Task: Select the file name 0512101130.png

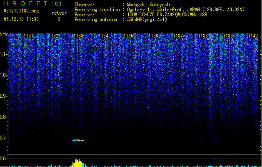Action: click(21, 11)
